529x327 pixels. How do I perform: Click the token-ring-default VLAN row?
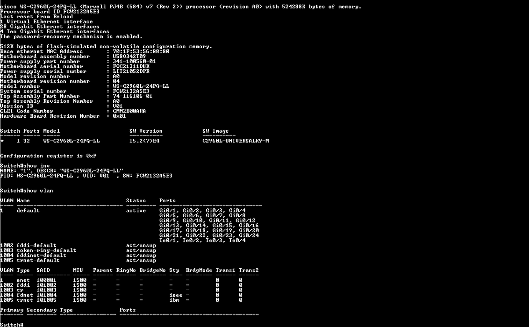(x=78, y=250)
